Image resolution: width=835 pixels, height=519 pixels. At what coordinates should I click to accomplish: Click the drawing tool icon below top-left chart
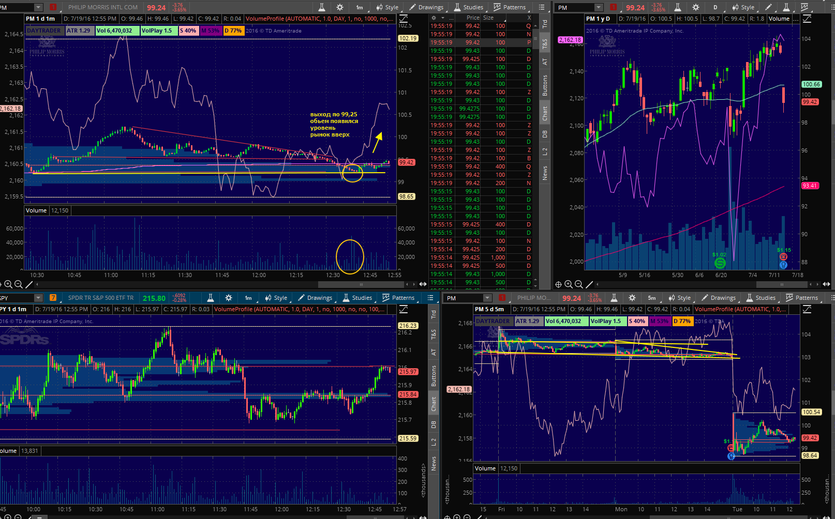point(29,284)
